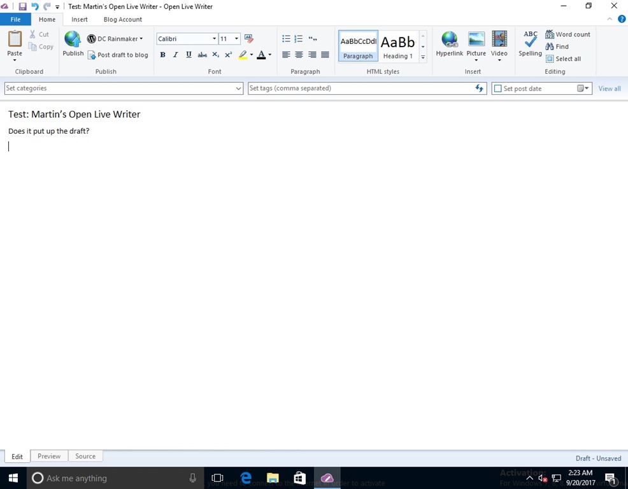Click the View all link
This screenshot has height=489, width=628.
click(x=610, y=89)
